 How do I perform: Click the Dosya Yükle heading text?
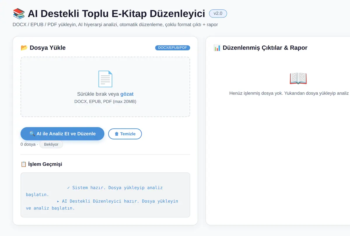pyautogui.click(x=48, y=48)
